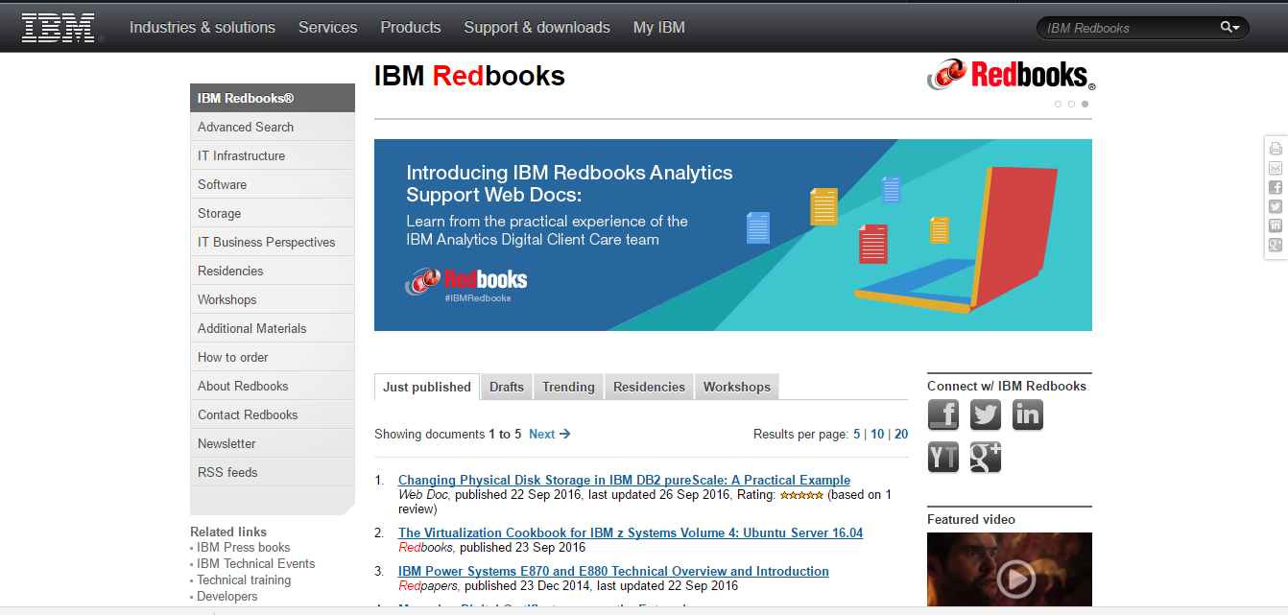Viewport: 1288px width, 615px height.
Task: Open the Support & downloads menu
Action: (x=537, y=27)
